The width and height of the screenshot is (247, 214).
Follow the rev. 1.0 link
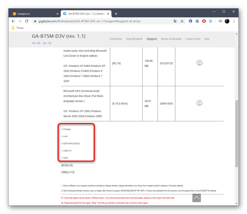click(47, 43)
